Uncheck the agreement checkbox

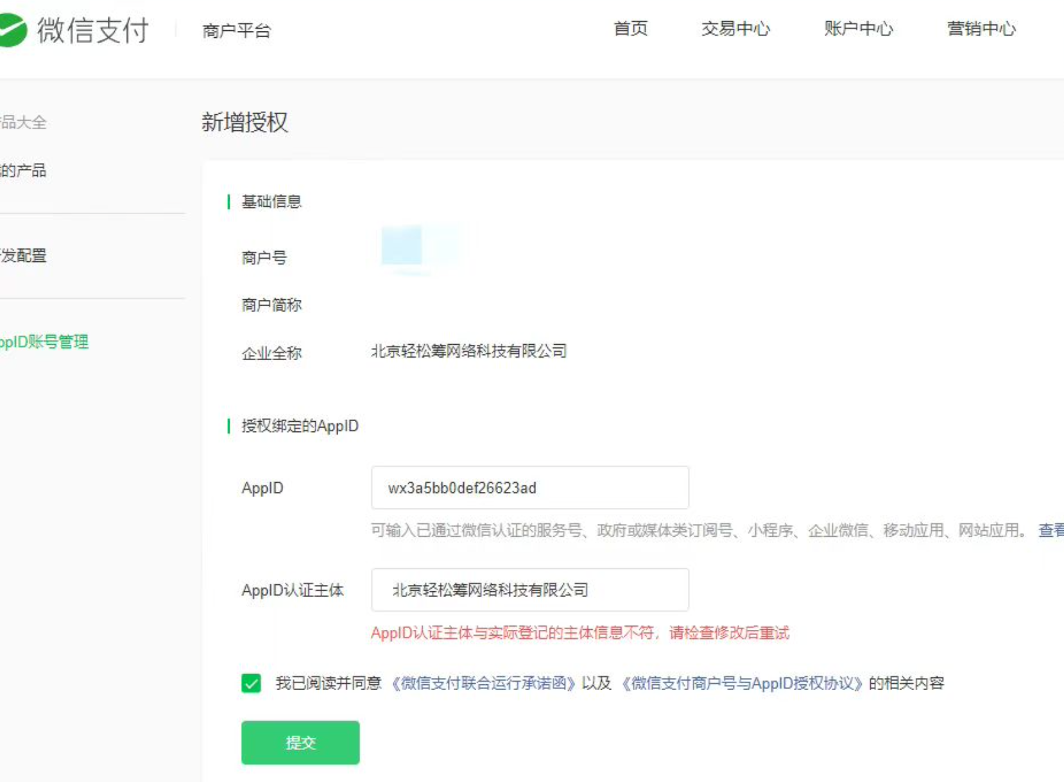coord(252,683)
